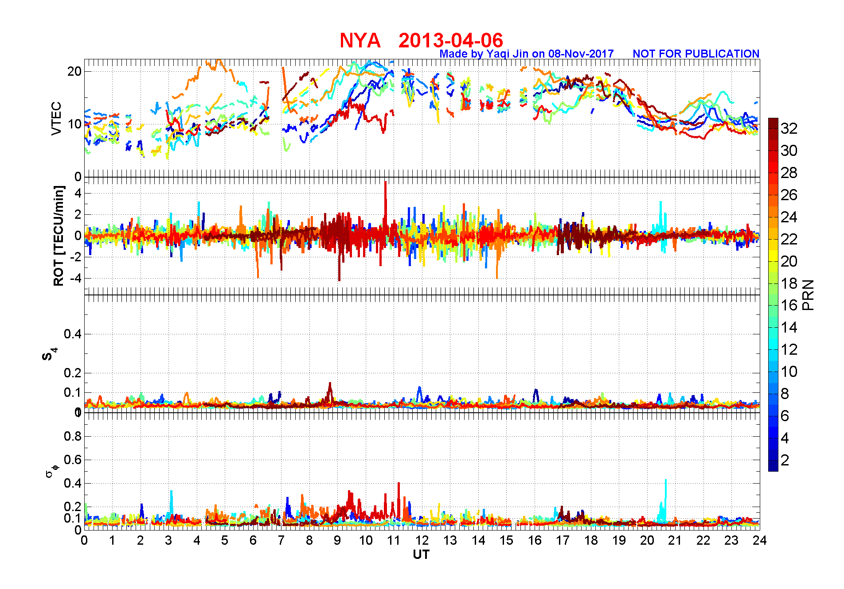The width and height of the screenshot is (844, 589).
Task: Click the PRN colorbar tick label "26"
Action: (x=789, y=195)
